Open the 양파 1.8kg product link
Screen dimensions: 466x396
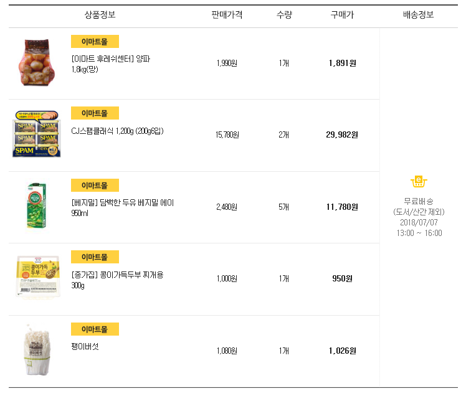tap(111, 64)
